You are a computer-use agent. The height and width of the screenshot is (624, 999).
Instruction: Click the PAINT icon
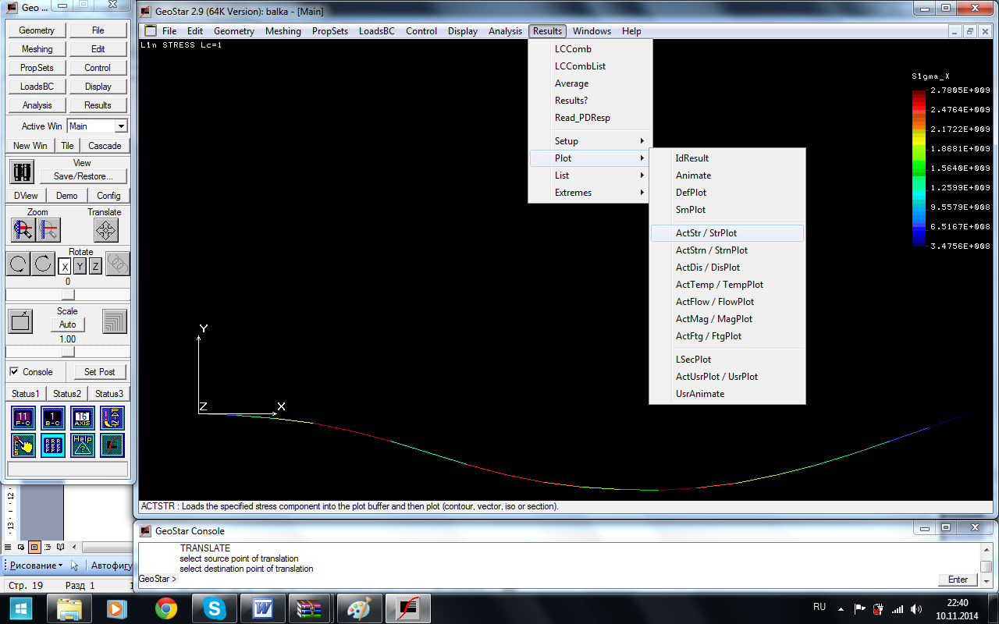click(112, 418)
